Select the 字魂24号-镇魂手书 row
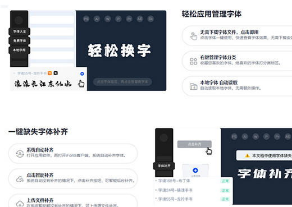This screenshot has height=207, width=292. 194,190
